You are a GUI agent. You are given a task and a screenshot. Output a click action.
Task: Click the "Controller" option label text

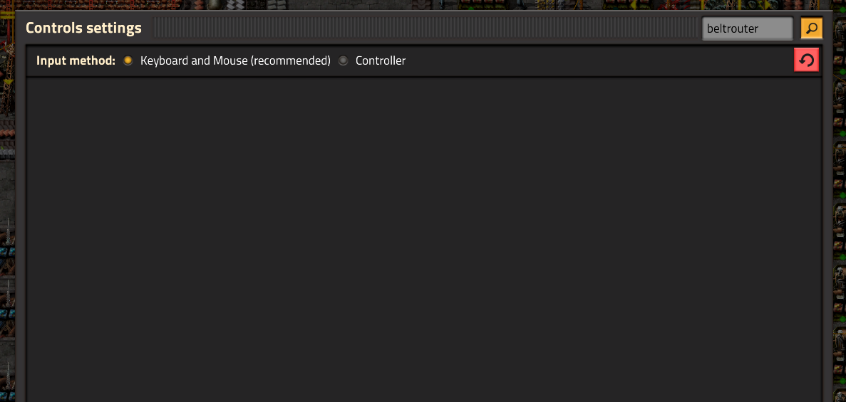click(381, 61)
